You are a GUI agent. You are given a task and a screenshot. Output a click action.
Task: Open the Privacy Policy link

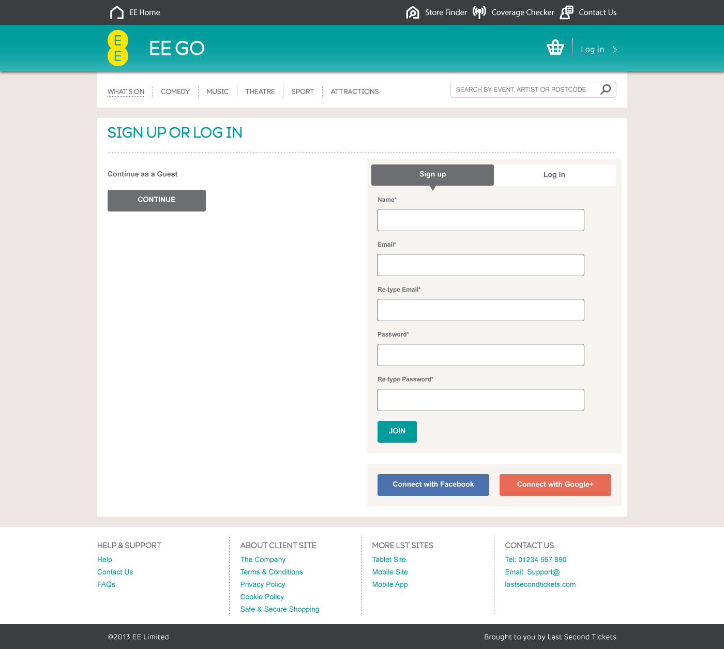(x=263, y=584)
